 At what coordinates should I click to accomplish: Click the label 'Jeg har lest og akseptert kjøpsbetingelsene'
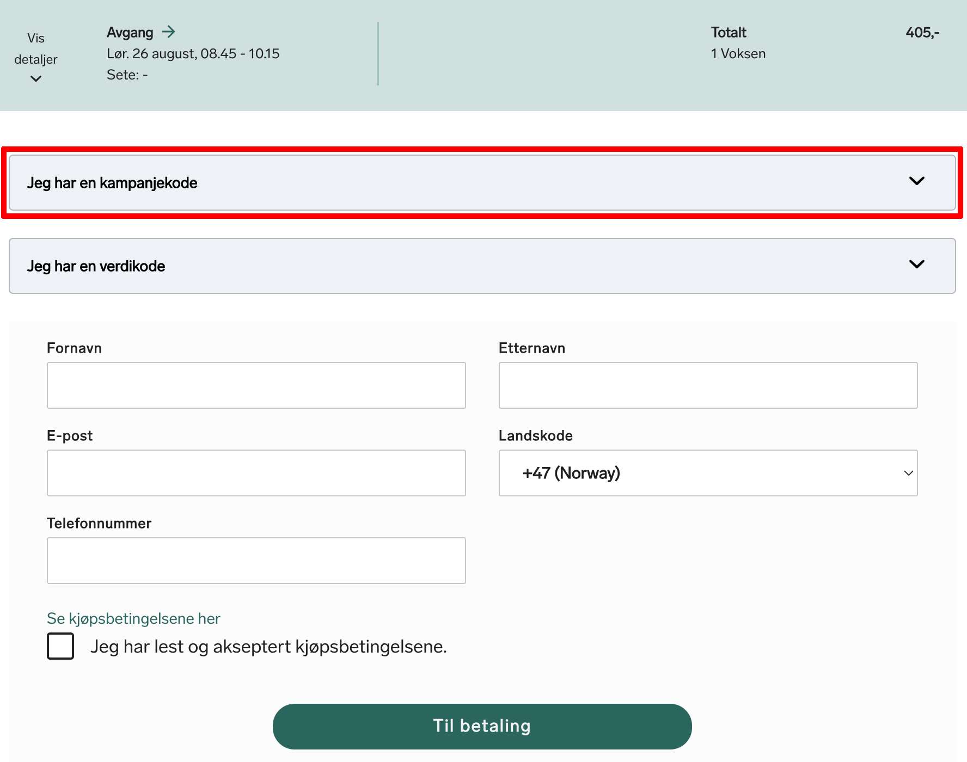point(268,647)
